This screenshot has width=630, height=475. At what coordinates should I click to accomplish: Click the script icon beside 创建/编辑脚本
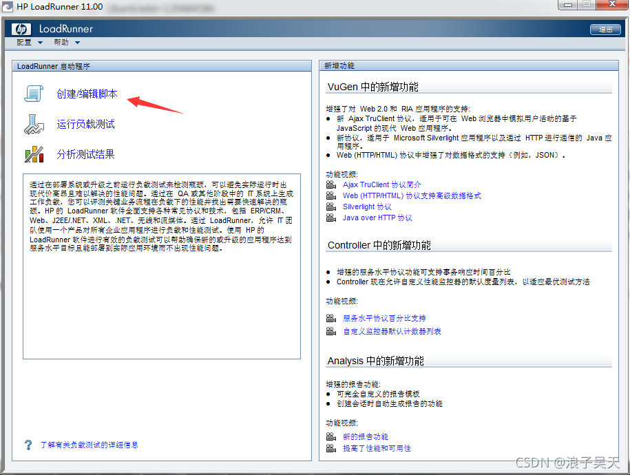[x=34, y=94]
